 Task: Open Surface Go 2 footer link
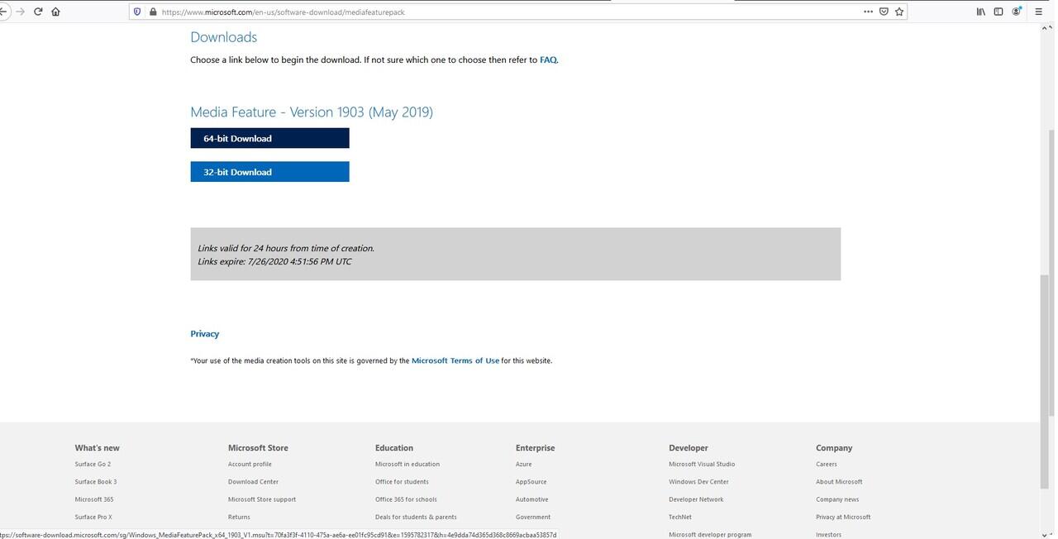[x=93, y=465]
